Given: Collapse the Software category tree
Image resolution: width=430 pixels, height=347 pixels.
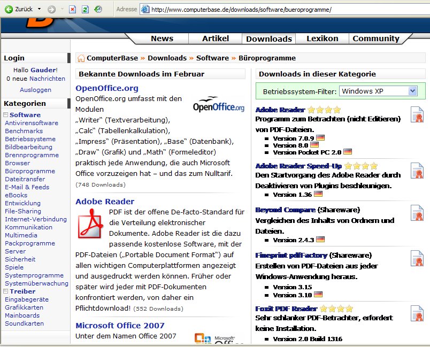Looking at the screenshot, I should tap(5, 114).
